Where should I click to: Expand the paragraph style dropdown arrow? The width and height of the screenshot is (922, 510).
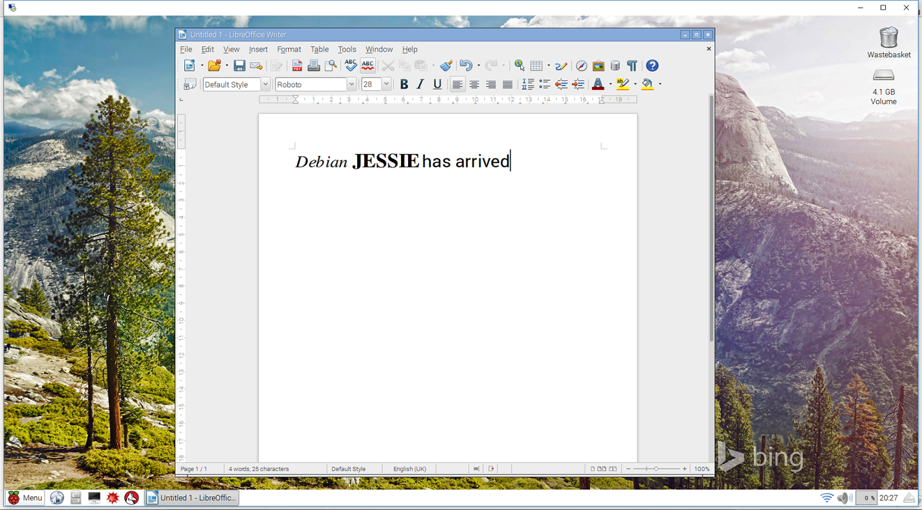click(x=265, y=84)
